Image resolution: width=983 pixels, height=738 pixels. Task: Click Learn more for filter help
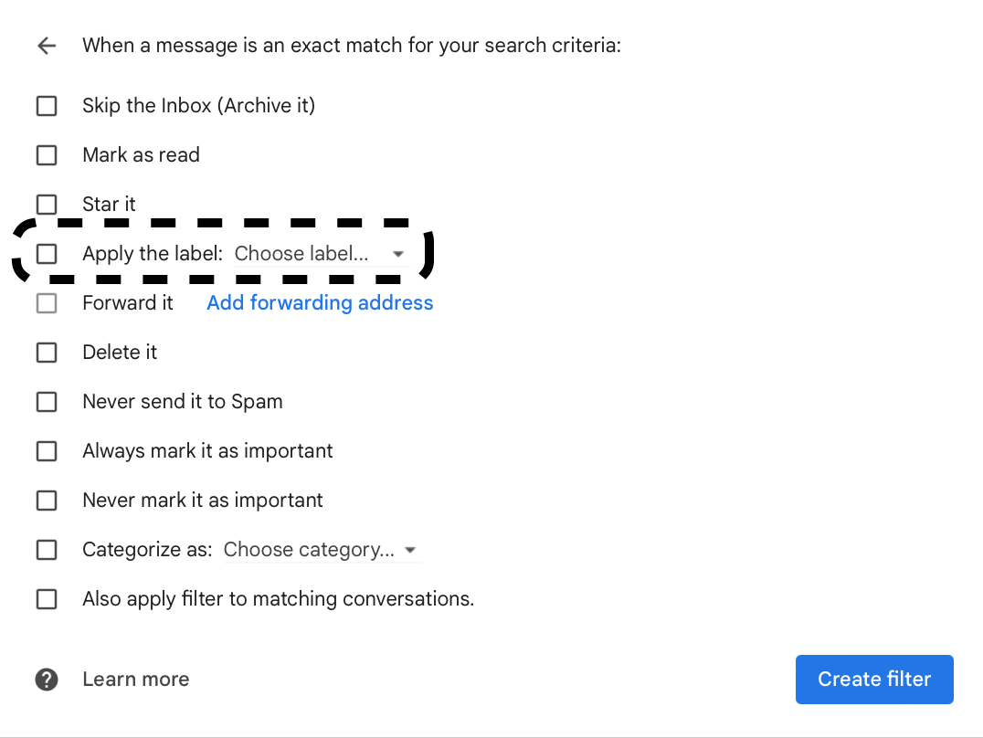[x=135, y=679]
